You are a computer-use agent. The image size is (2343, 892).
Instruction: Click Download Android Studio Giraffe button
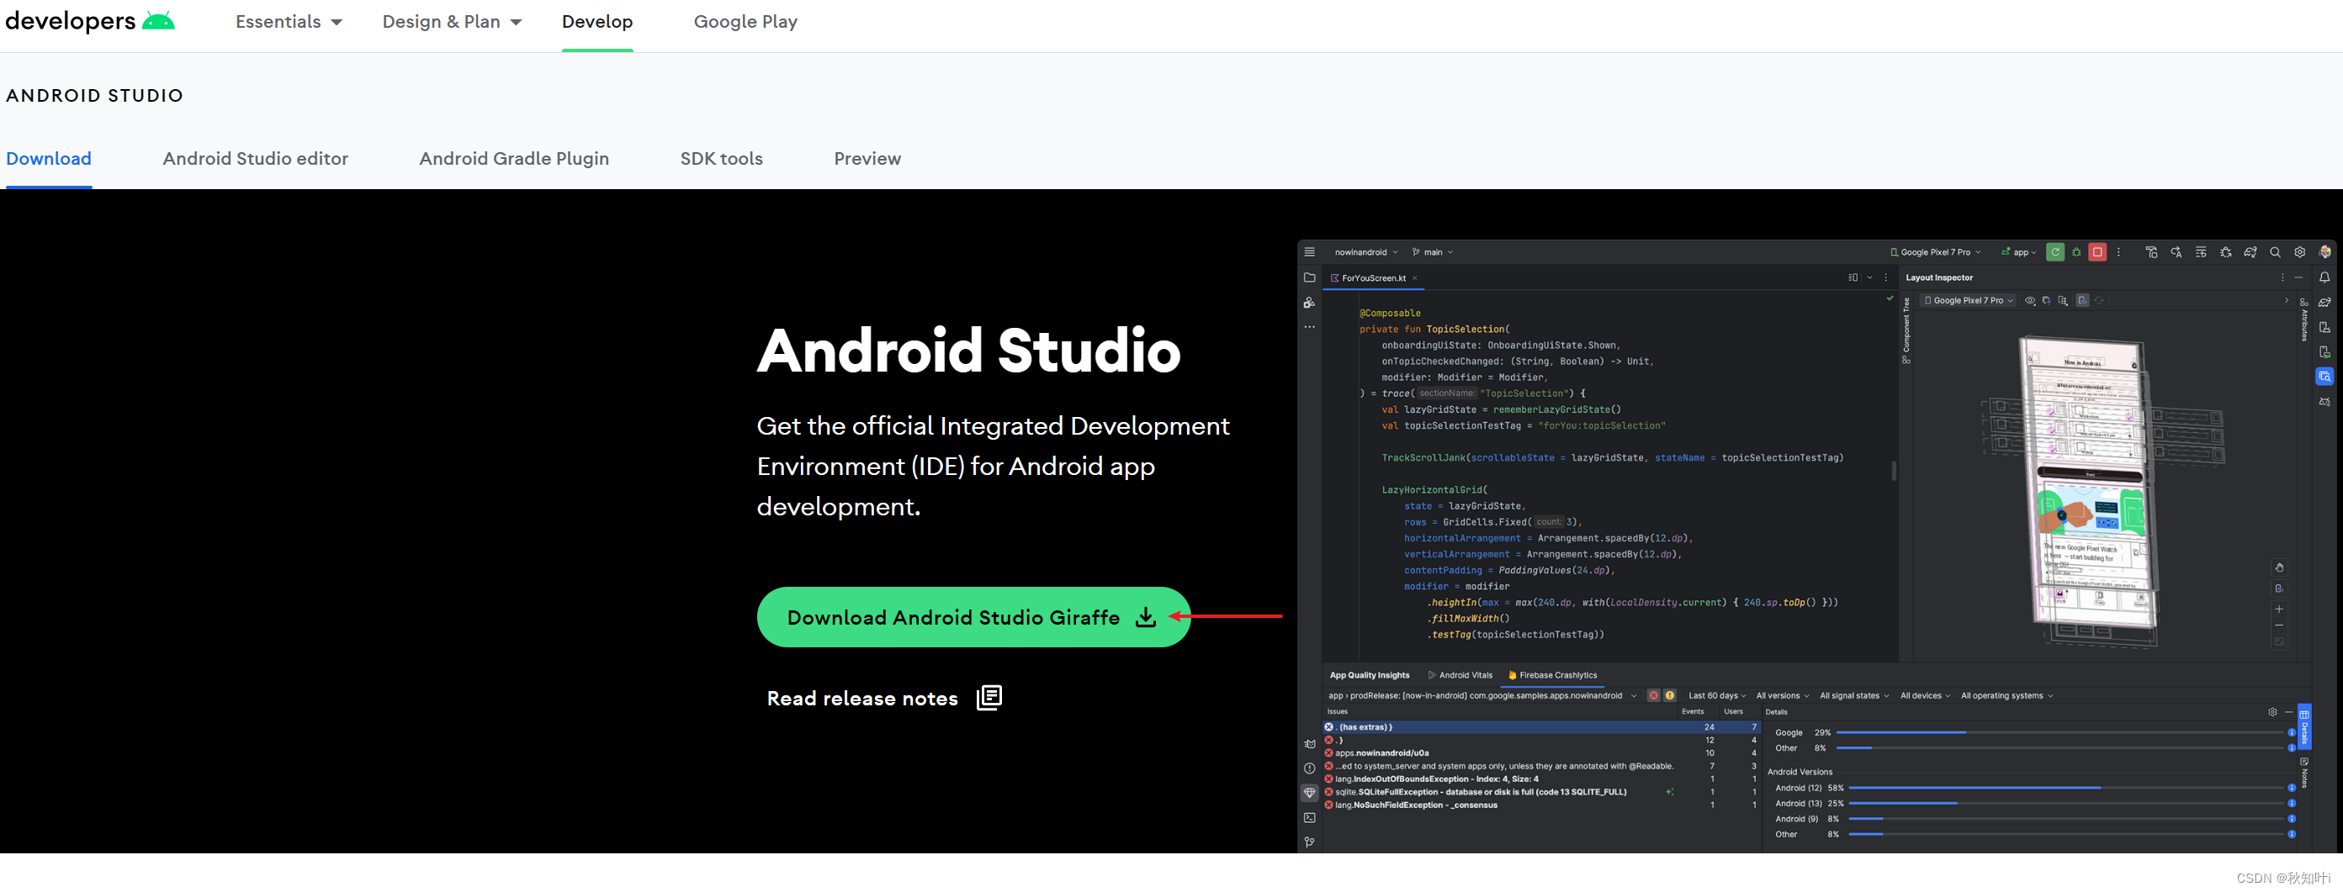973,616
